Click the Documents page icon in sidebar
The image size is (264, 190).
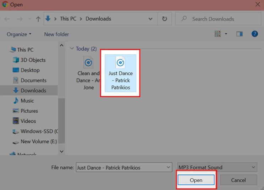click(16, 80)
